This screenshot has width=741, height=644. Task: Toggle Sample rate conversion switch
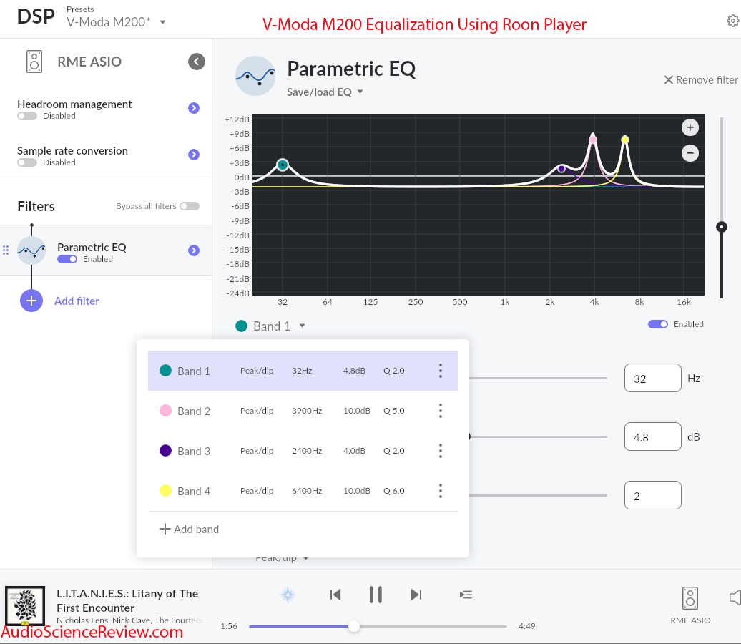pyautogui.click(x=27, y=162)
